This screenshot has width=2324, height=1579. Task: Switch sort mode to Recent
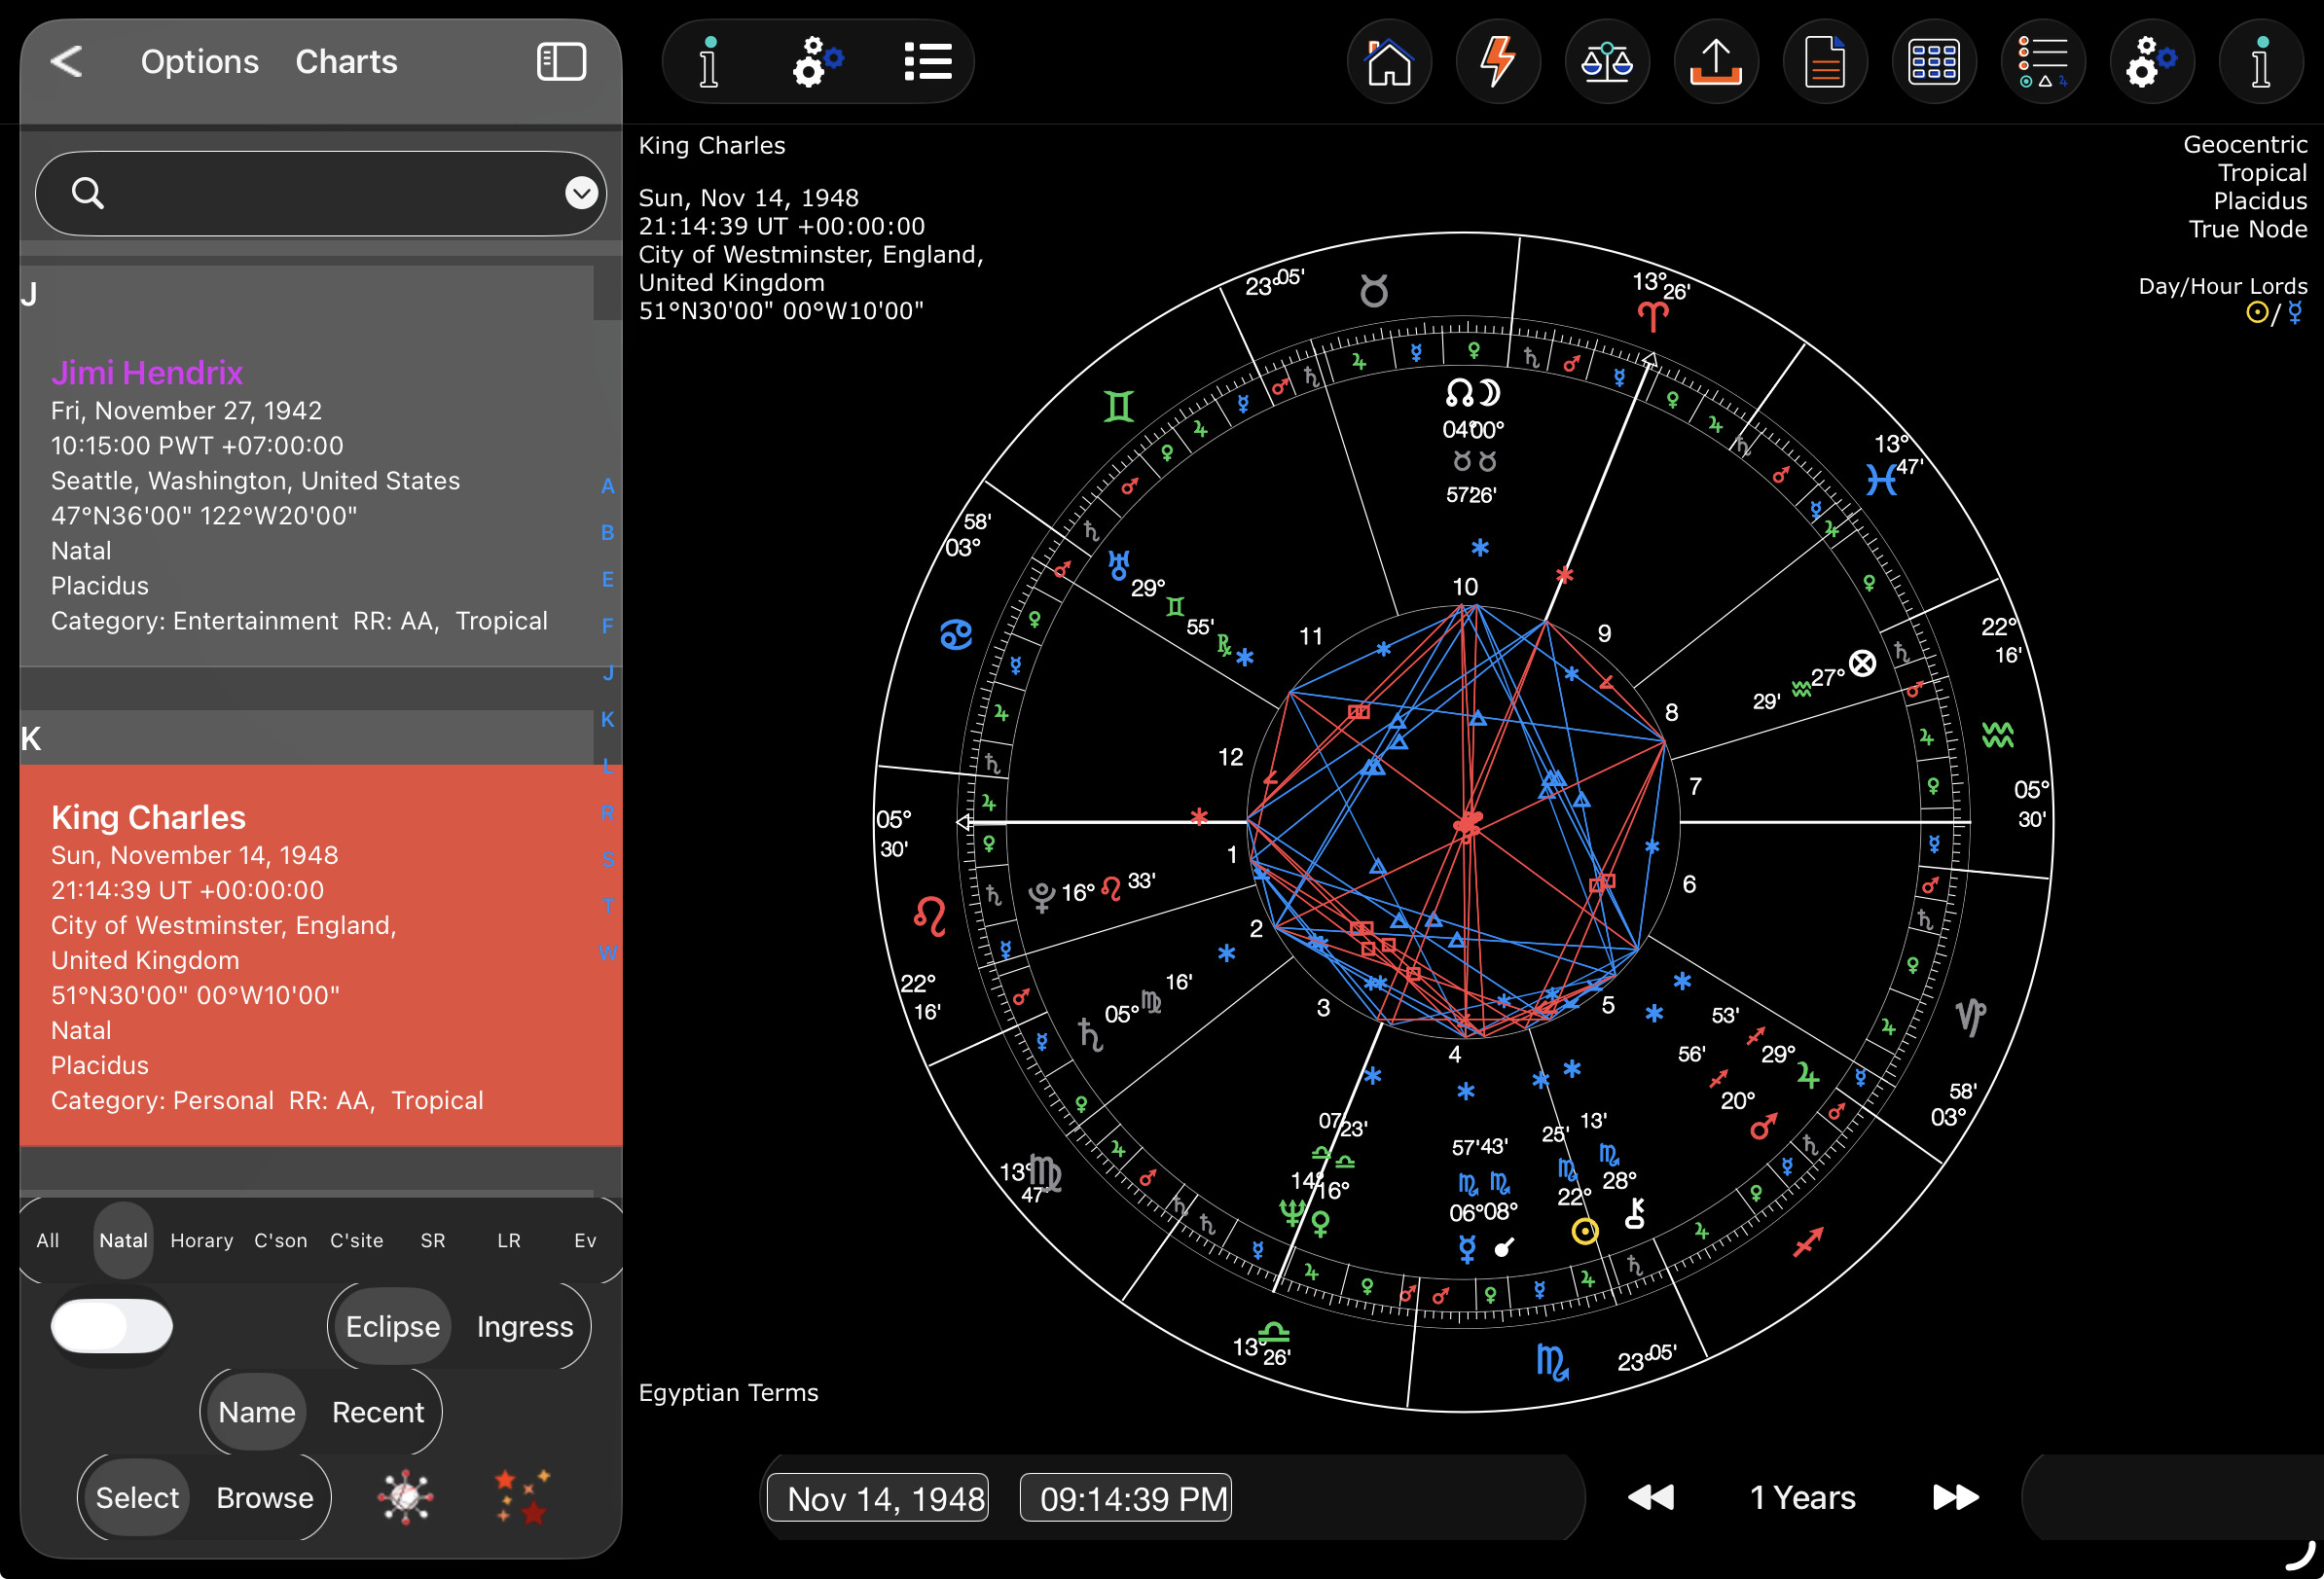point(377,1411)
